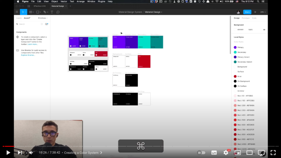Toggle the autoplay switch

201,153
